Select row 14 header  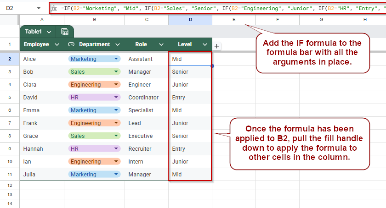[10, 203]
